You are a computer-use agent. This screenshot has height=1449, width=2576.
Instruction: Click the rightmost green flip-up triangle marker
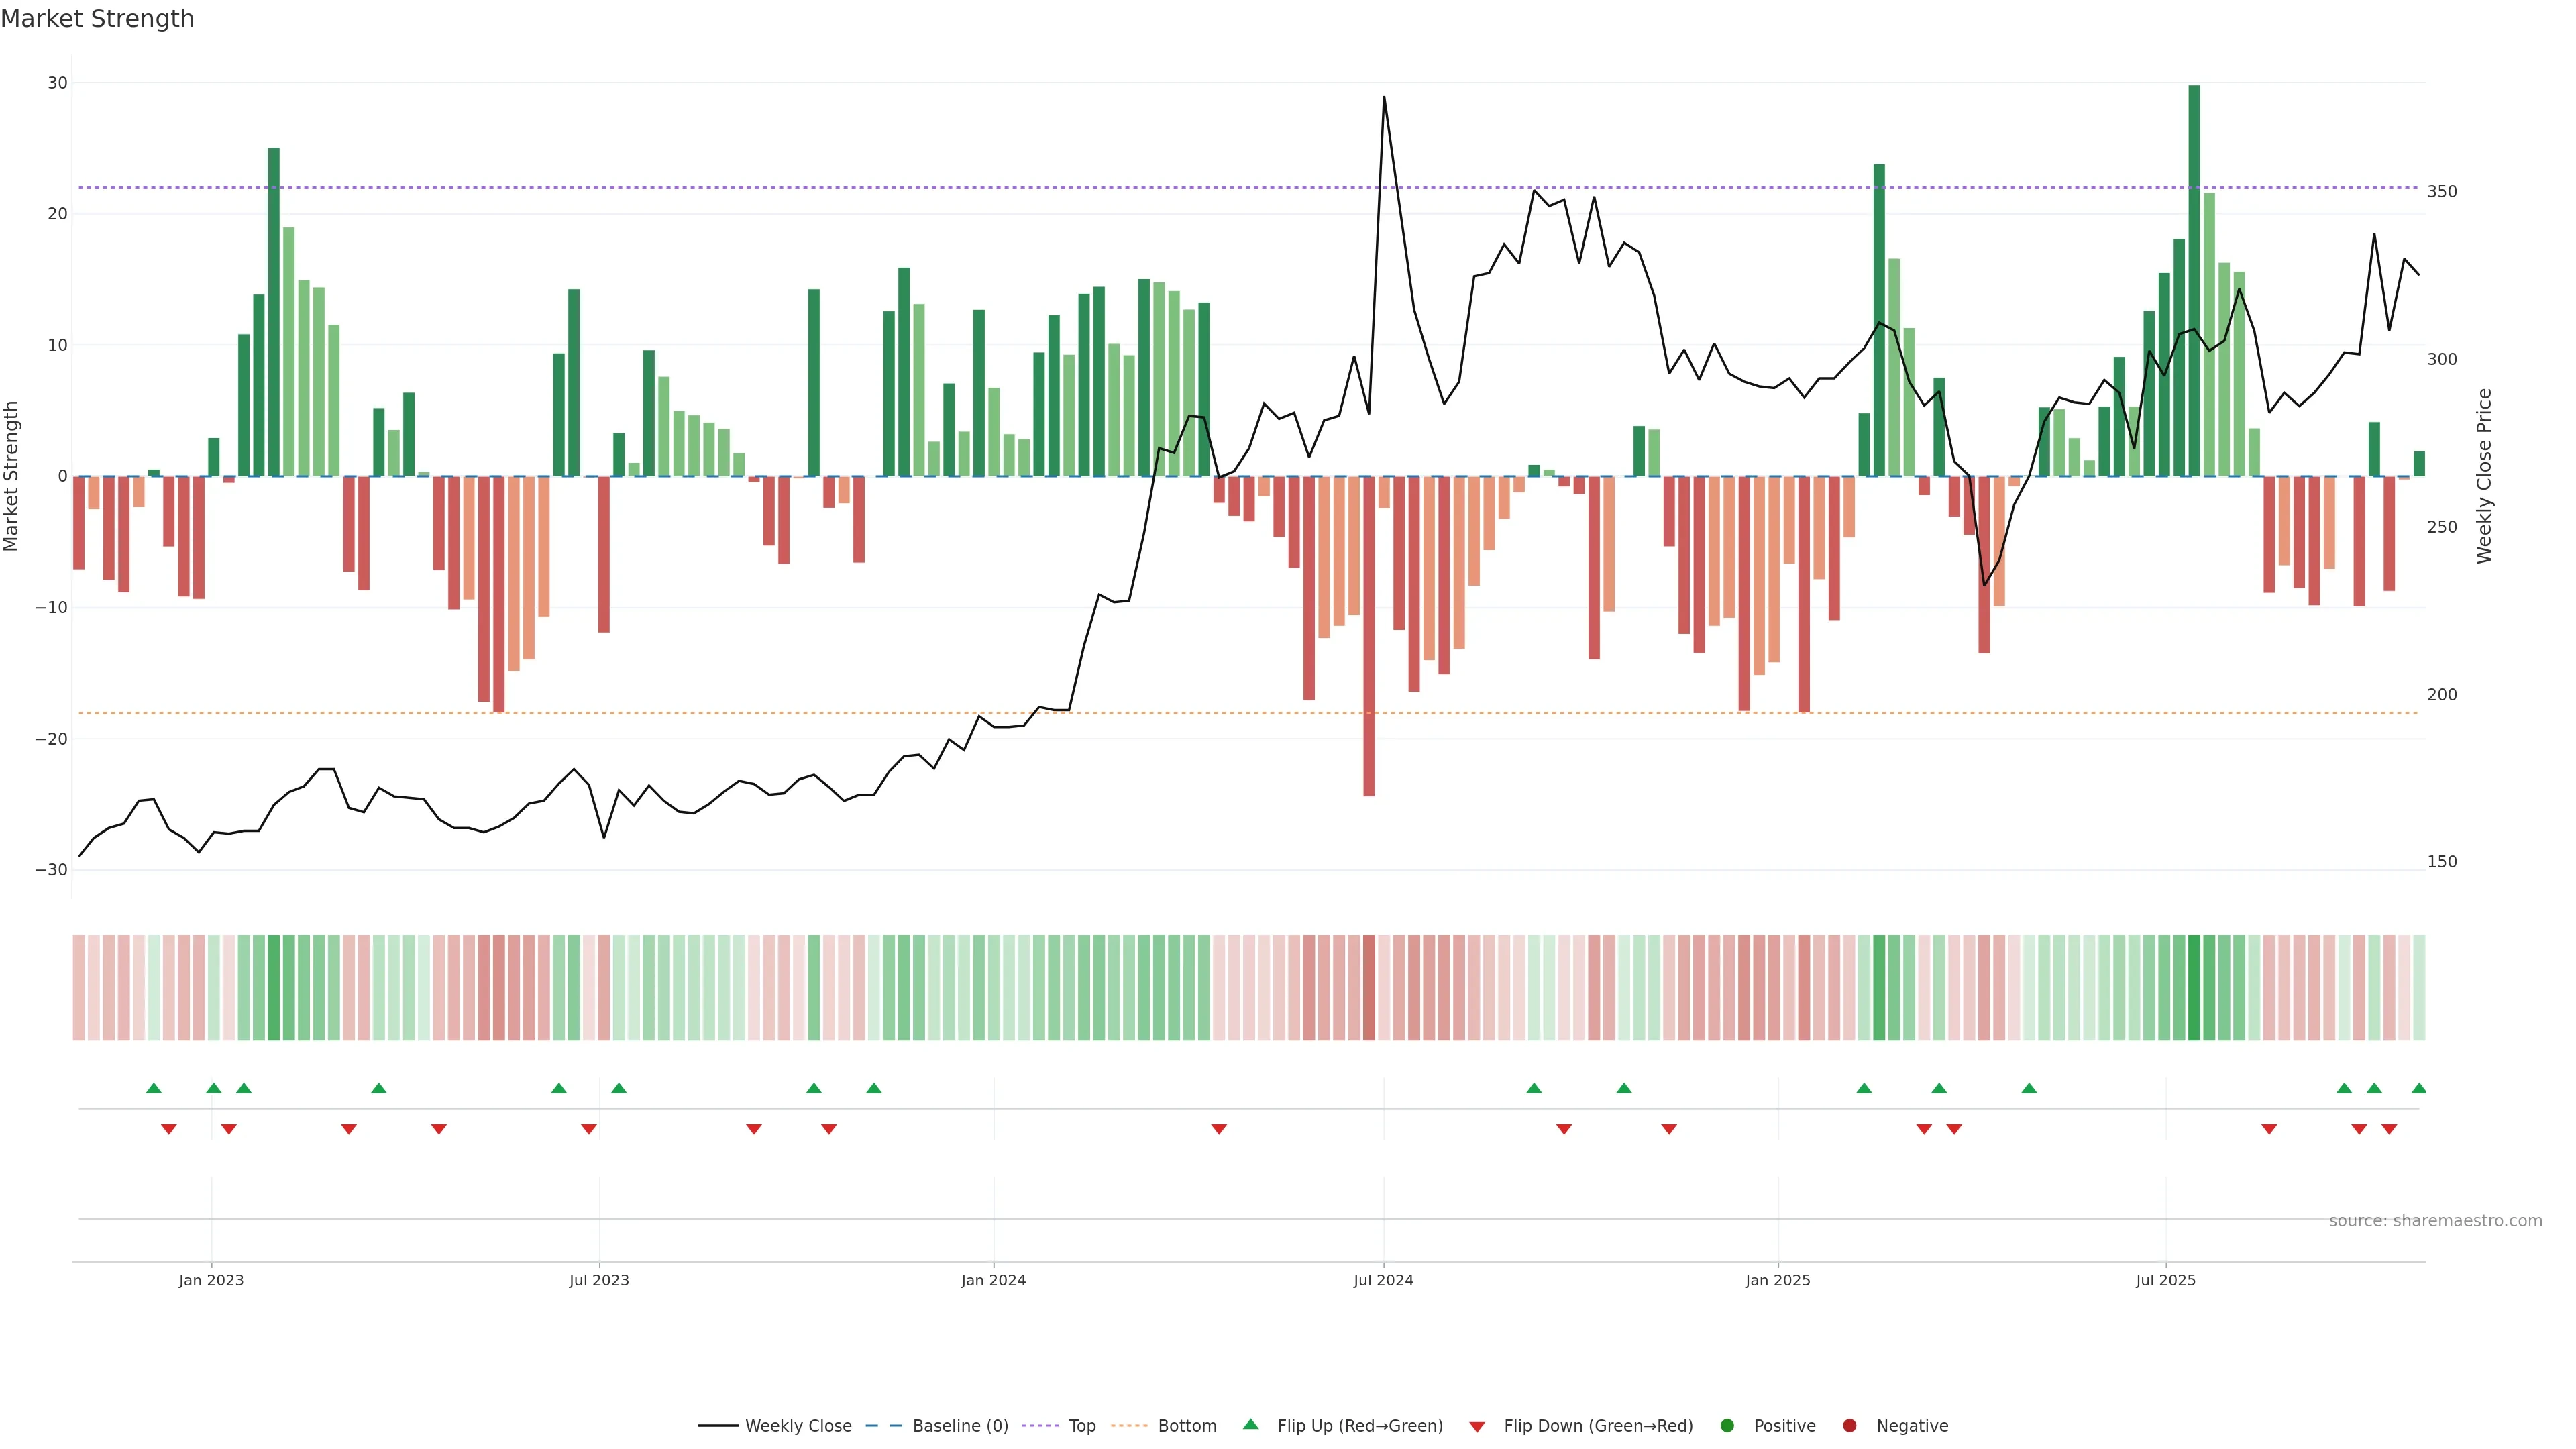click(x=2418, y=1088)
